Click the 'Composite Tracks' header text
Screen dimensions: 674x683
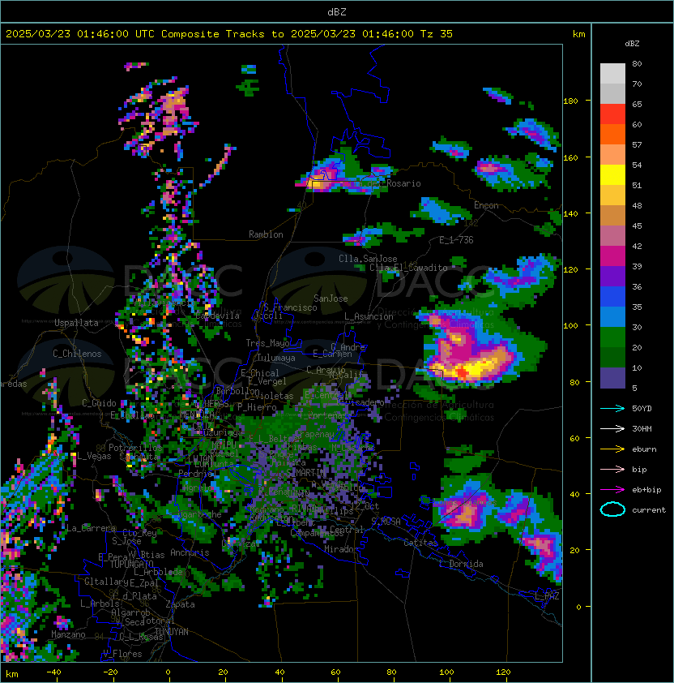213,34
